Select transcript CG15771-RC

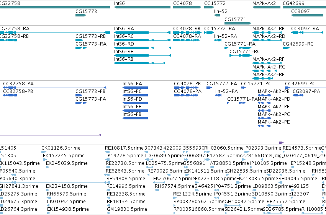[241, 55]
